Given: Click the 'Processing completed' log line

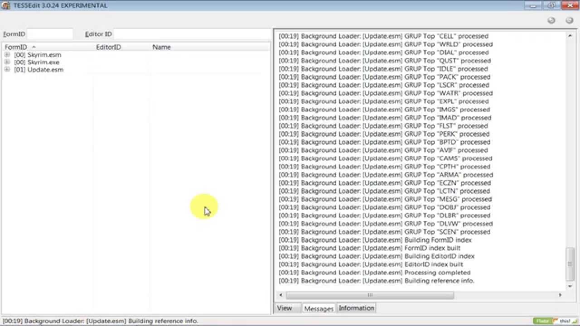Looking at the screenshot, I should (x=375, y=273).
